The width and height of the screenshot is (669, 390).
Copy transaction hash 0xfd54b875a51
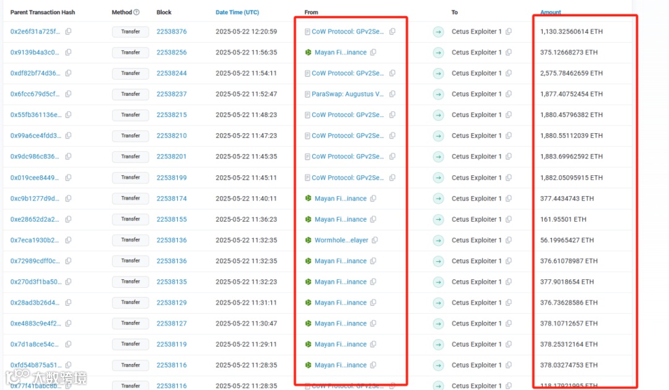click(x=68, y=365)
